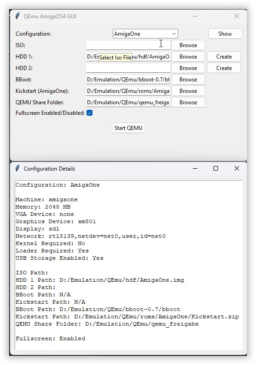The height and width of the screenshot is (365, 256).
Task: Click the 'HDD 1 Path' line in details
Action: pyautogui.click(x=99, y=280)
